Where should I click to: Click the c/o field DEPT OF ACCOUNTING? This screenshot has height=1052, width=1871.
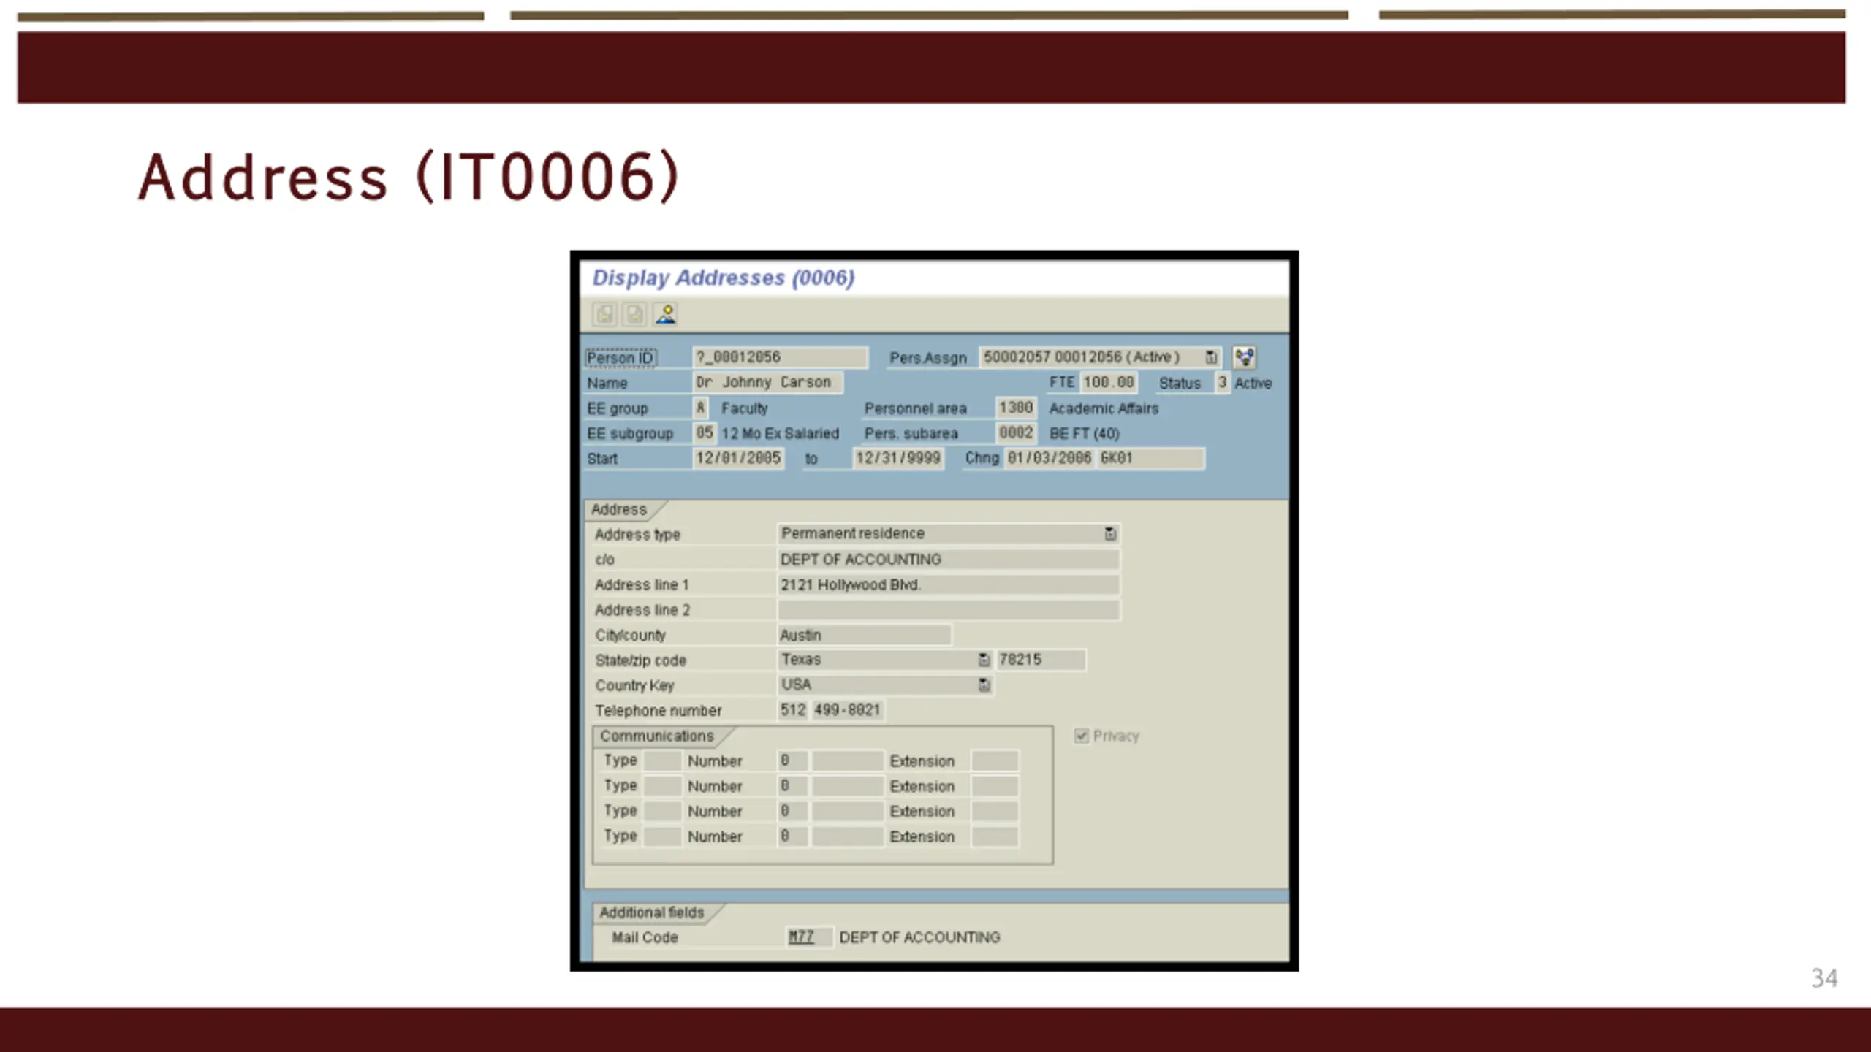[x=948, y=560]
